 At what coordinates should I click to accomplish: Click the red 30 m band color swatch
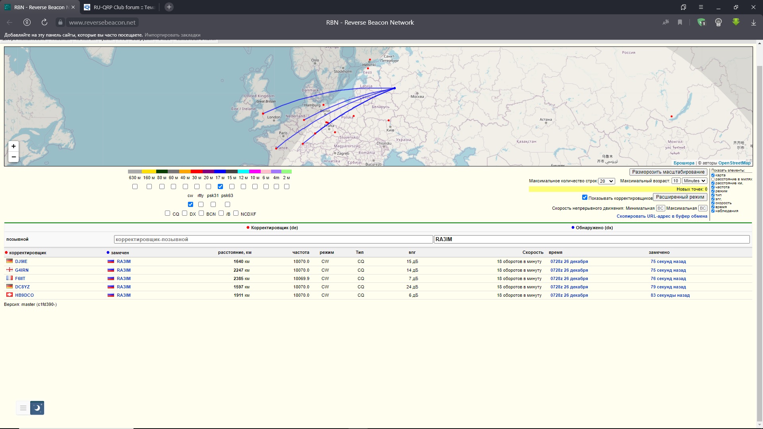pos(197,172)
